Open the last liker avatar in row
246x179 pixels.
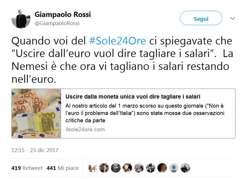tap(185, 168)
